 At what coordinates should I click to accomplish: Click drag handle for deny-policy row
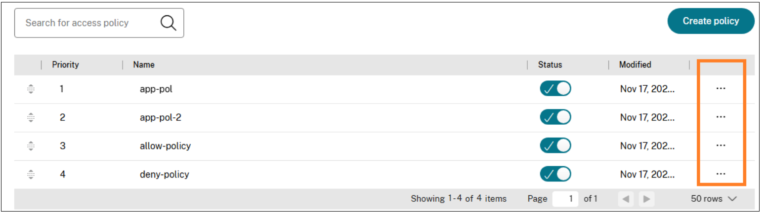coord(31,174)
